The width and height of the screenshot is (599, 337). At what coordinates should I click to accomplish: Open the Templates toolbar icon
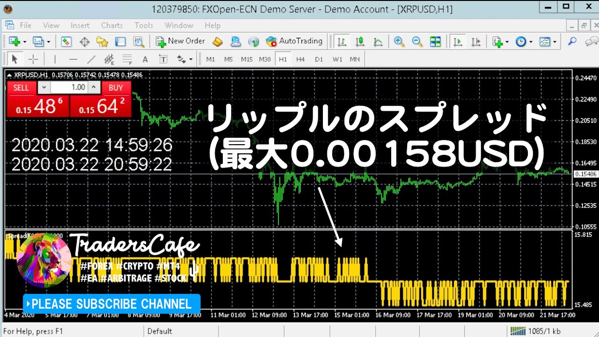pyautogui.click(x=545, y=42)
